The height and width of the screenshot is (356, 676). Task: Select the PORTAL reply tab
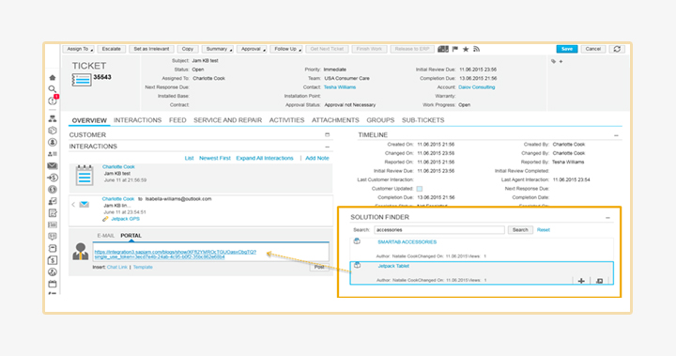click(131, 236)
